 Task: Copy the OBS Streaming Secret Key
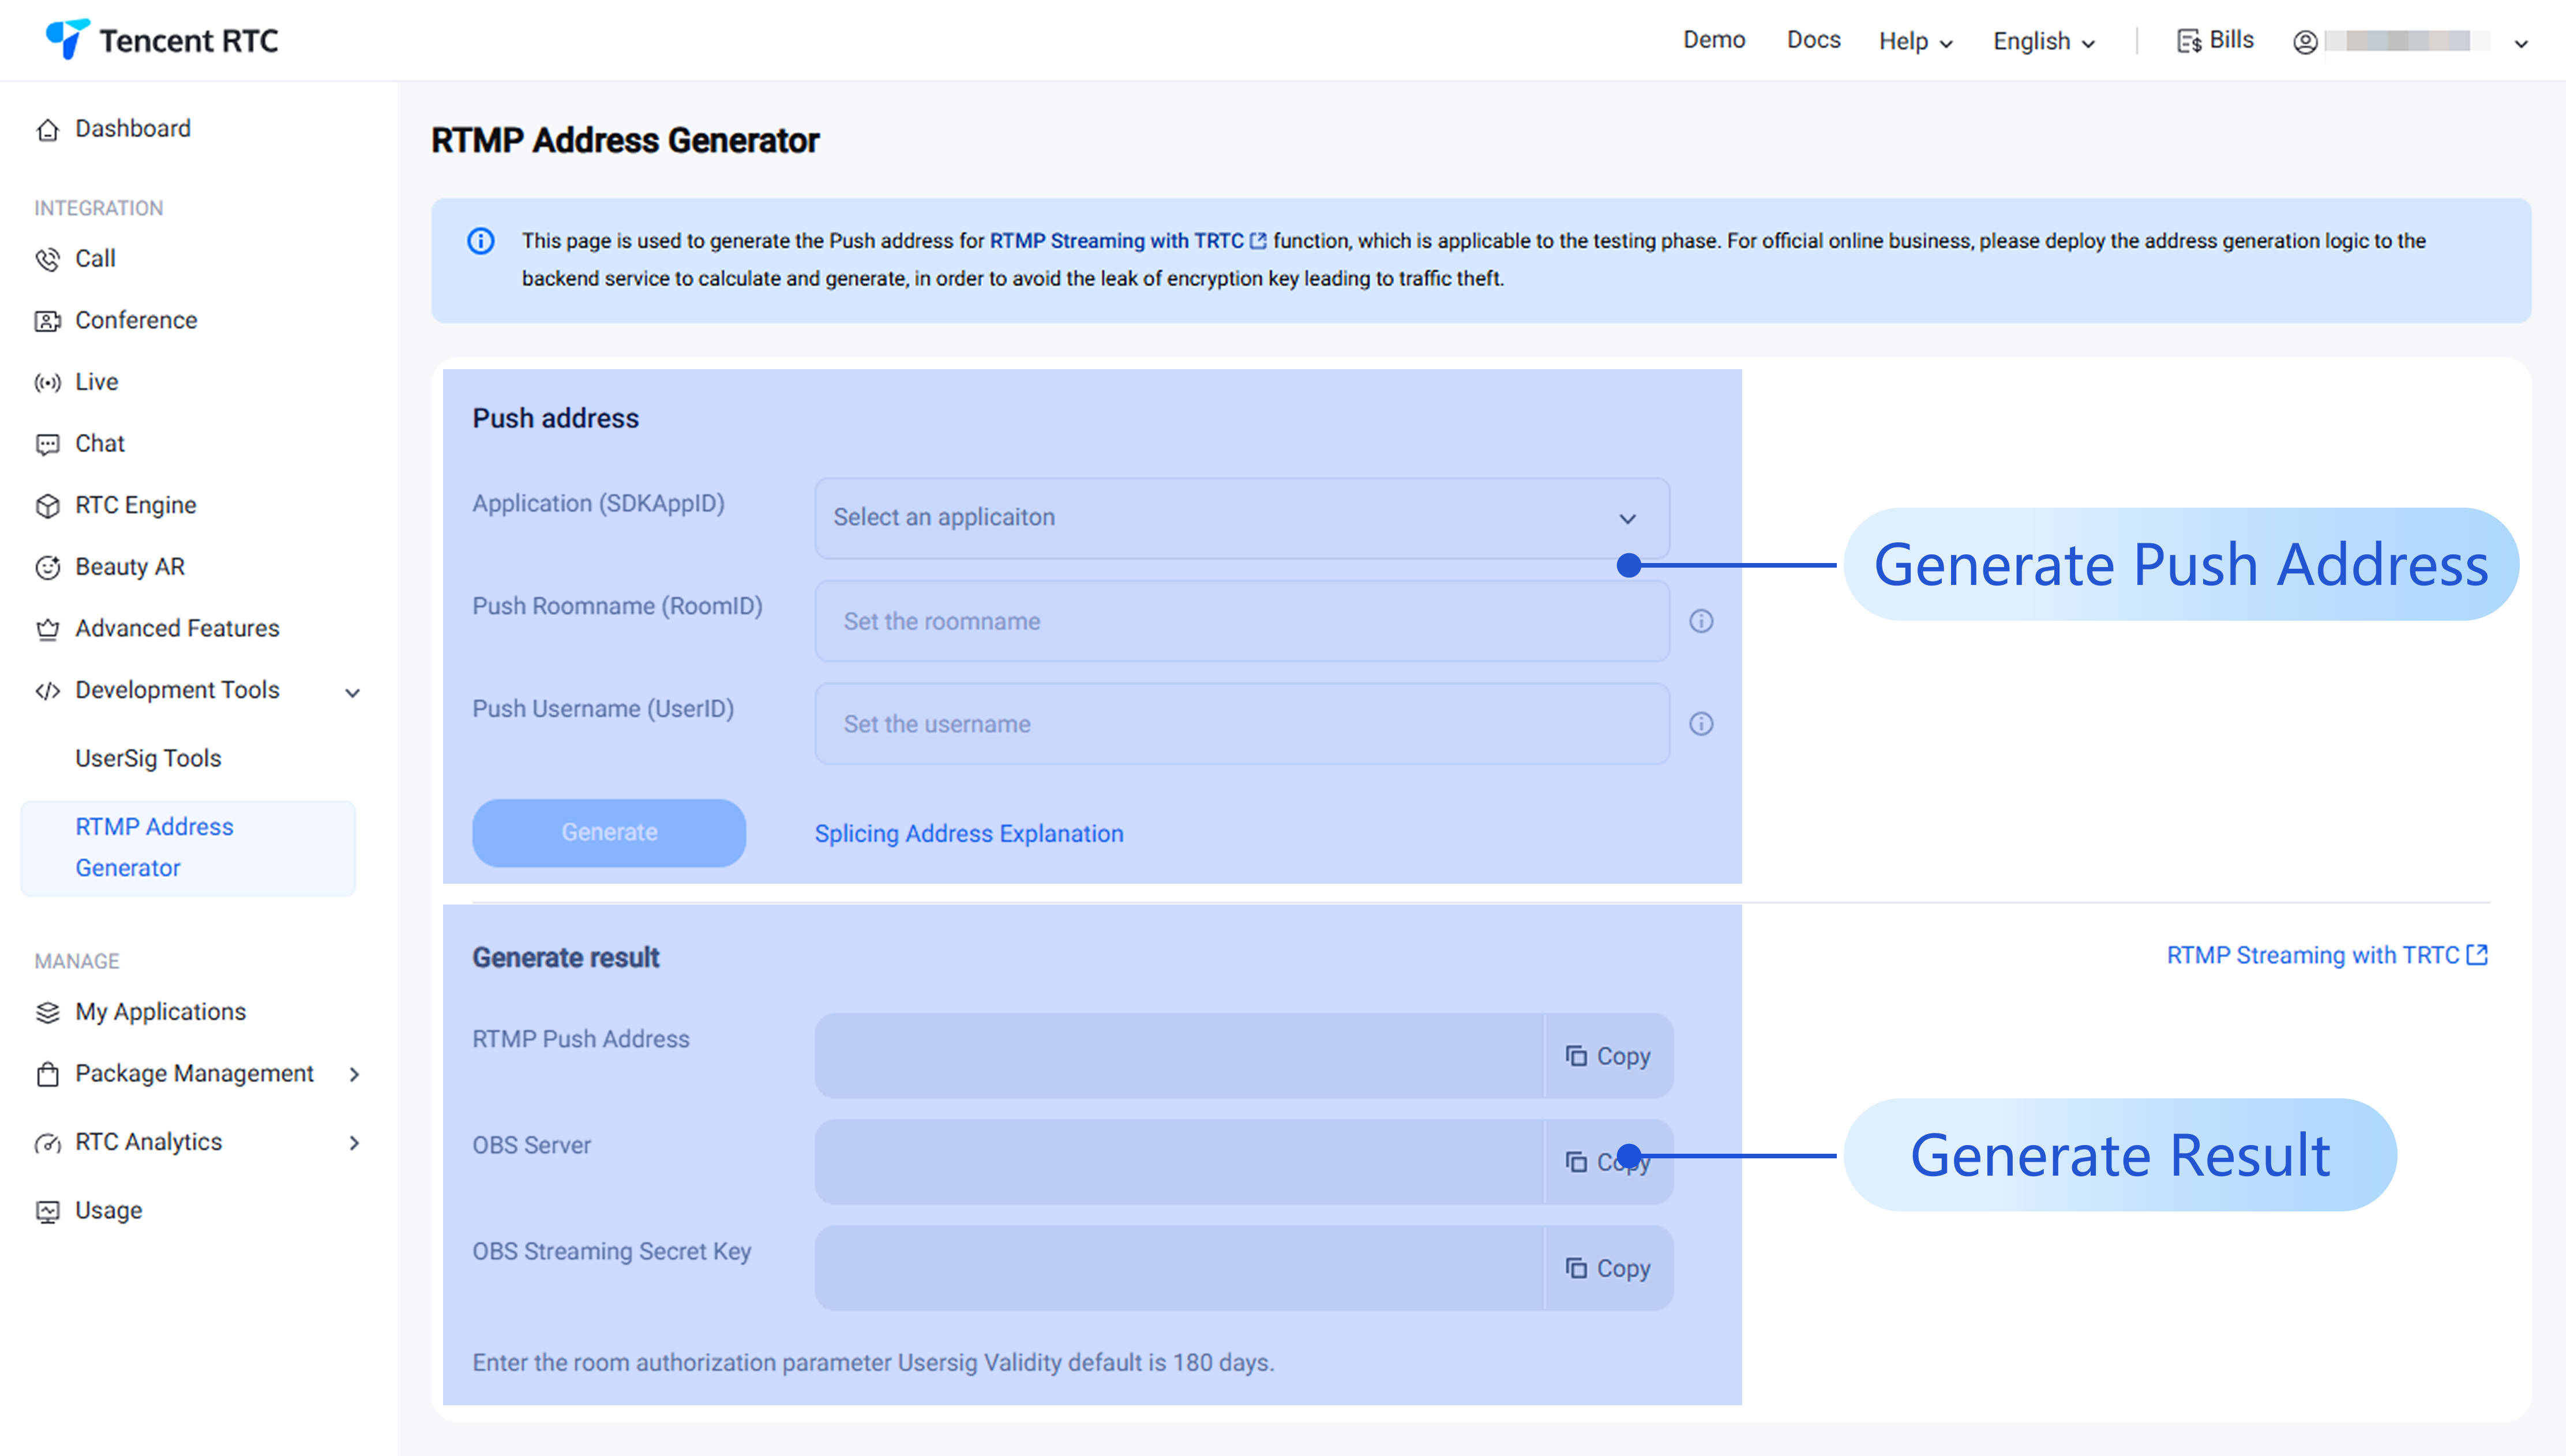(x=1608, y=1268)
